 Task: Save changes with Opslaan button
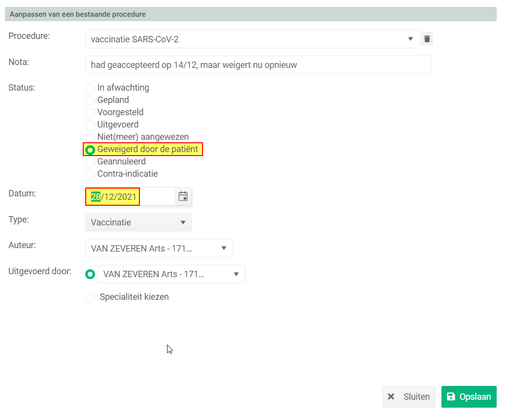pos(469,397)
